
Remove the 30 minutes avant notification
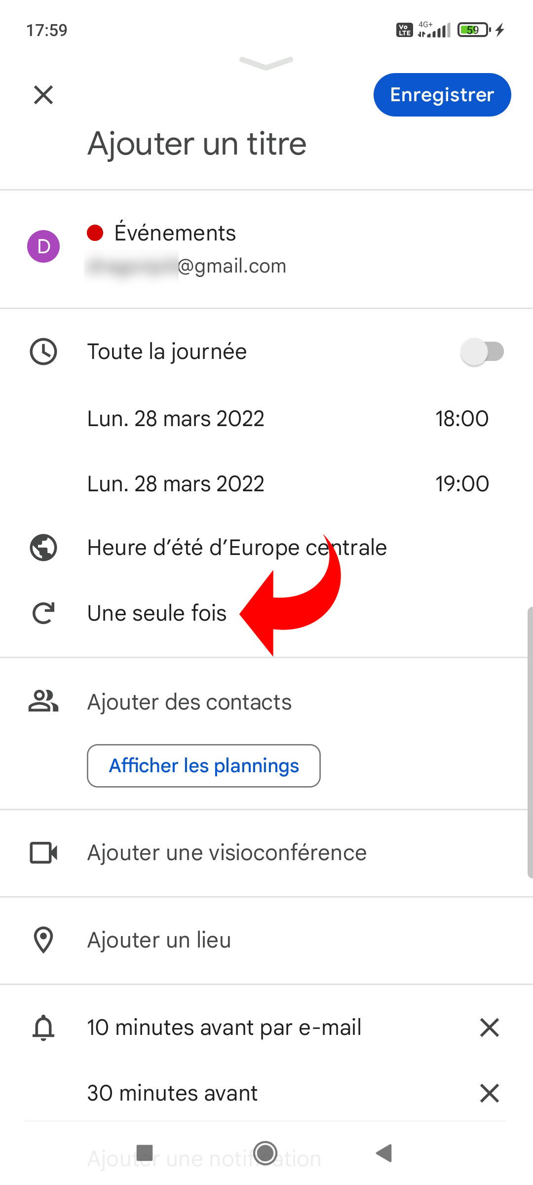[x=490, y=1093]
